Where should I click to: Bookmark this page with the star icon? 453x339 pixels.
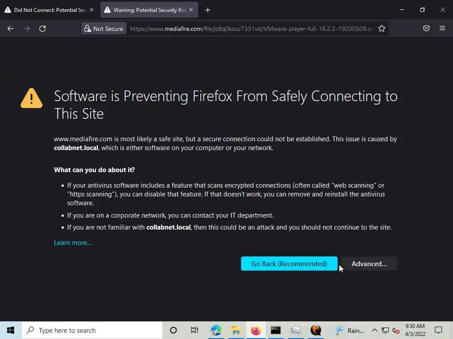click(x=382, y=29)
